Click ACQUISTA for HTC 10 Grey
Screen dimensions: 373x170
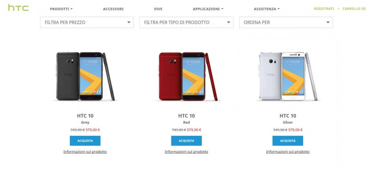85,141
